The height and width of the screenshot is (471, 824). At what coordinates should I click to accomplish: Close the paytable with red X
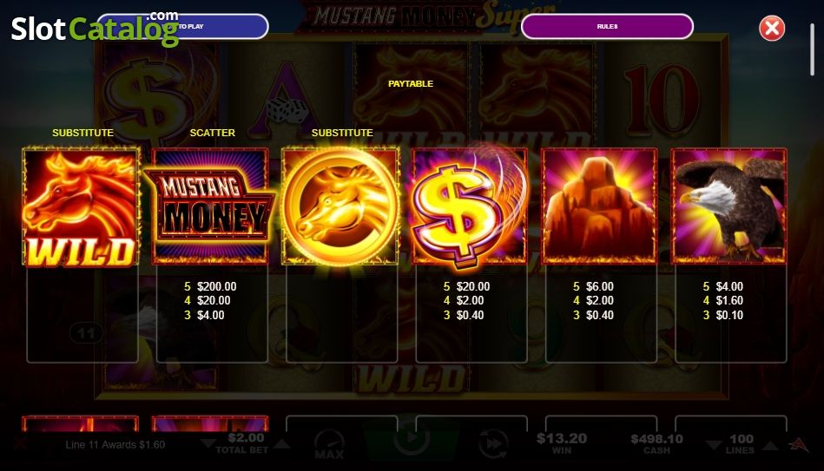point(772,29)
